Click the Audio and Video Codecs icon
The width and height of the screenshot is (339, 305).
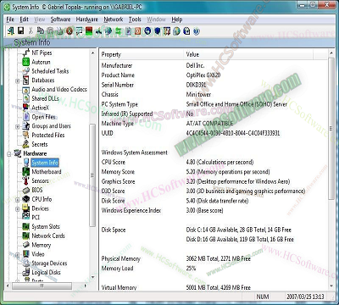pos(26,90)
